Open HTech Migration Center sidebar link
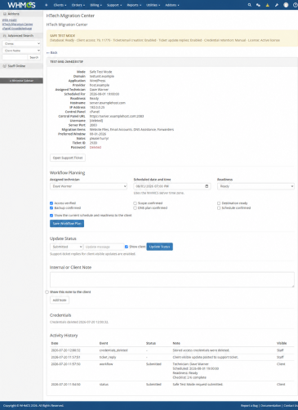The width and height of the screenshot is (298, 410). (17, 24)
